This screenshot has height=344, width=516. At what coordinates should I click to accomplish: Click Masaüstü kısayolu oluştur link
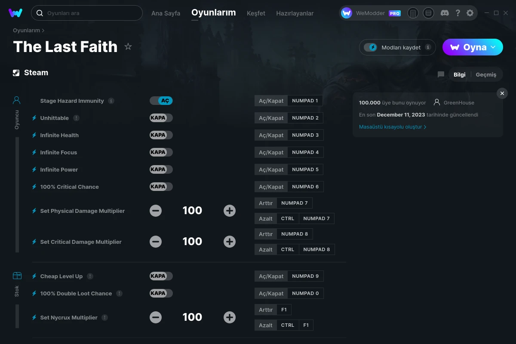pyautogui.click(x=393, y=127)
